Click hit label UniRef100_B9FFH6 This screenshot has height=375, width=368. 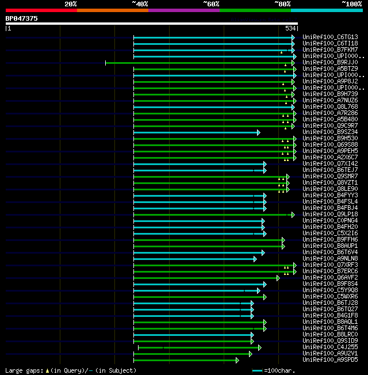(330, 239)
